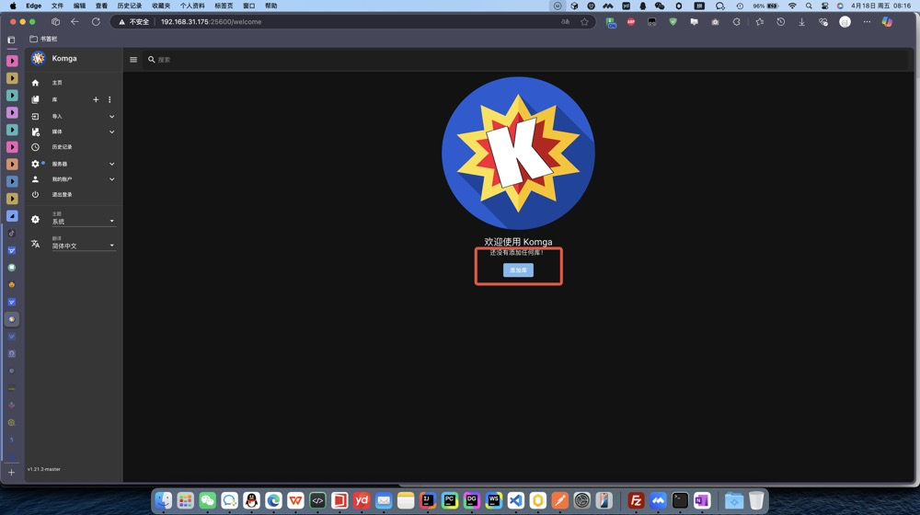
Task: Toggle the hamburger navigation drawer icon
Action: [133, 59]
